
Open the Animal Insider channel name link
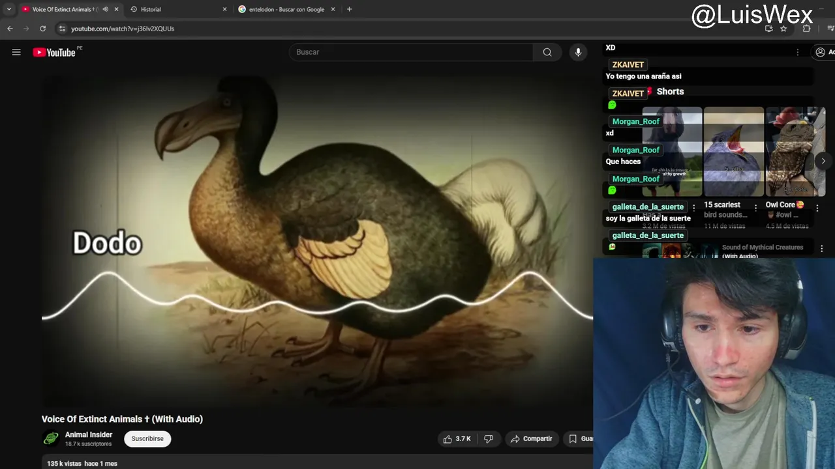[89, 434]
